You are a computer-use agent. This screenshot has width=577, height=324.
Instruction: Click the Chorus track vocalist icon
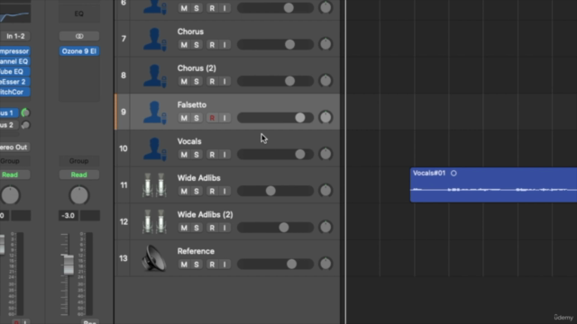pyautogui.click(x=154, y=39)
